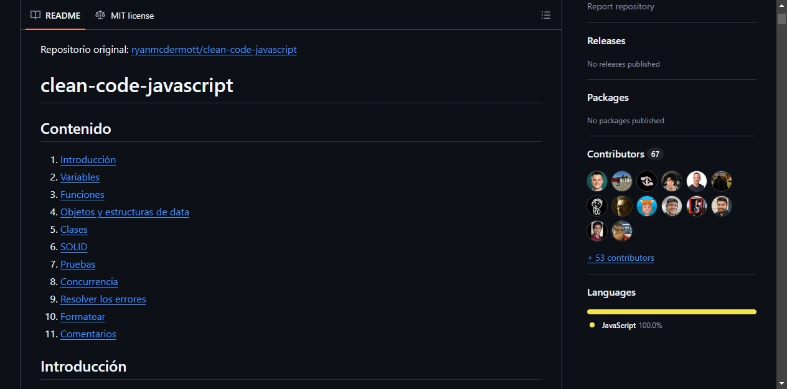Open contributor avatar with white sketch doodle on black
The height and width of the screenshot is (389, 787).
click(597, 206)
